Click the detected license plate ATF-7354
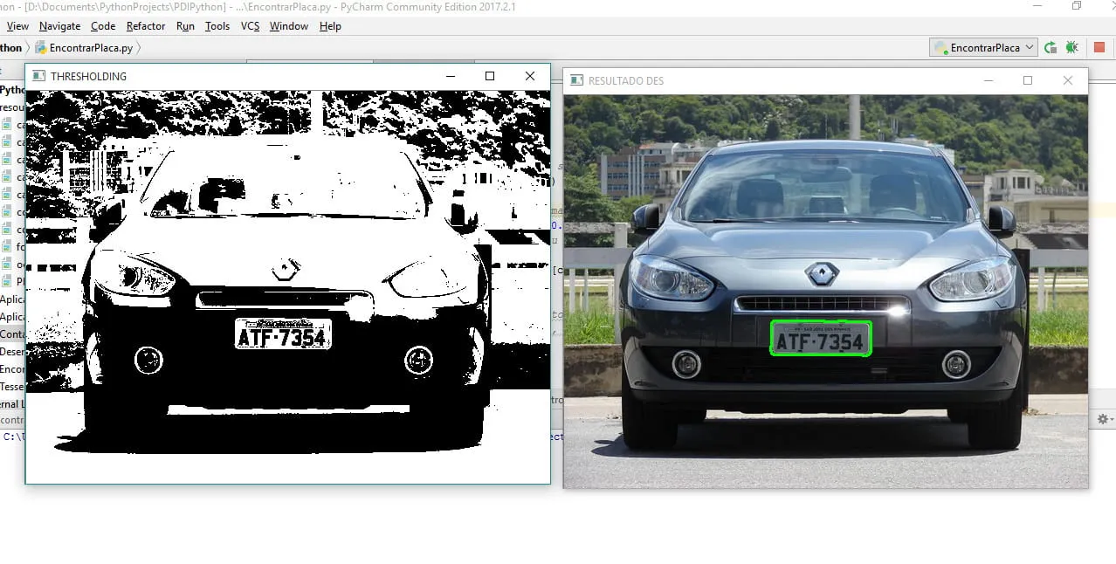Viewport: 1116px width, 564px height. [x=820, y=340]
